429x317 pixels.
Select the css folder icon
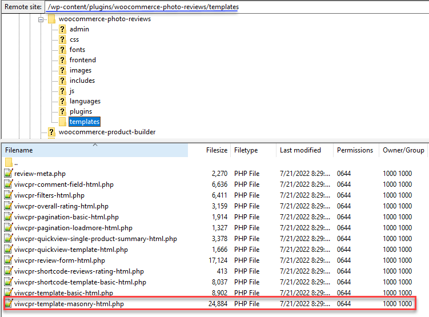coord(63,39)
